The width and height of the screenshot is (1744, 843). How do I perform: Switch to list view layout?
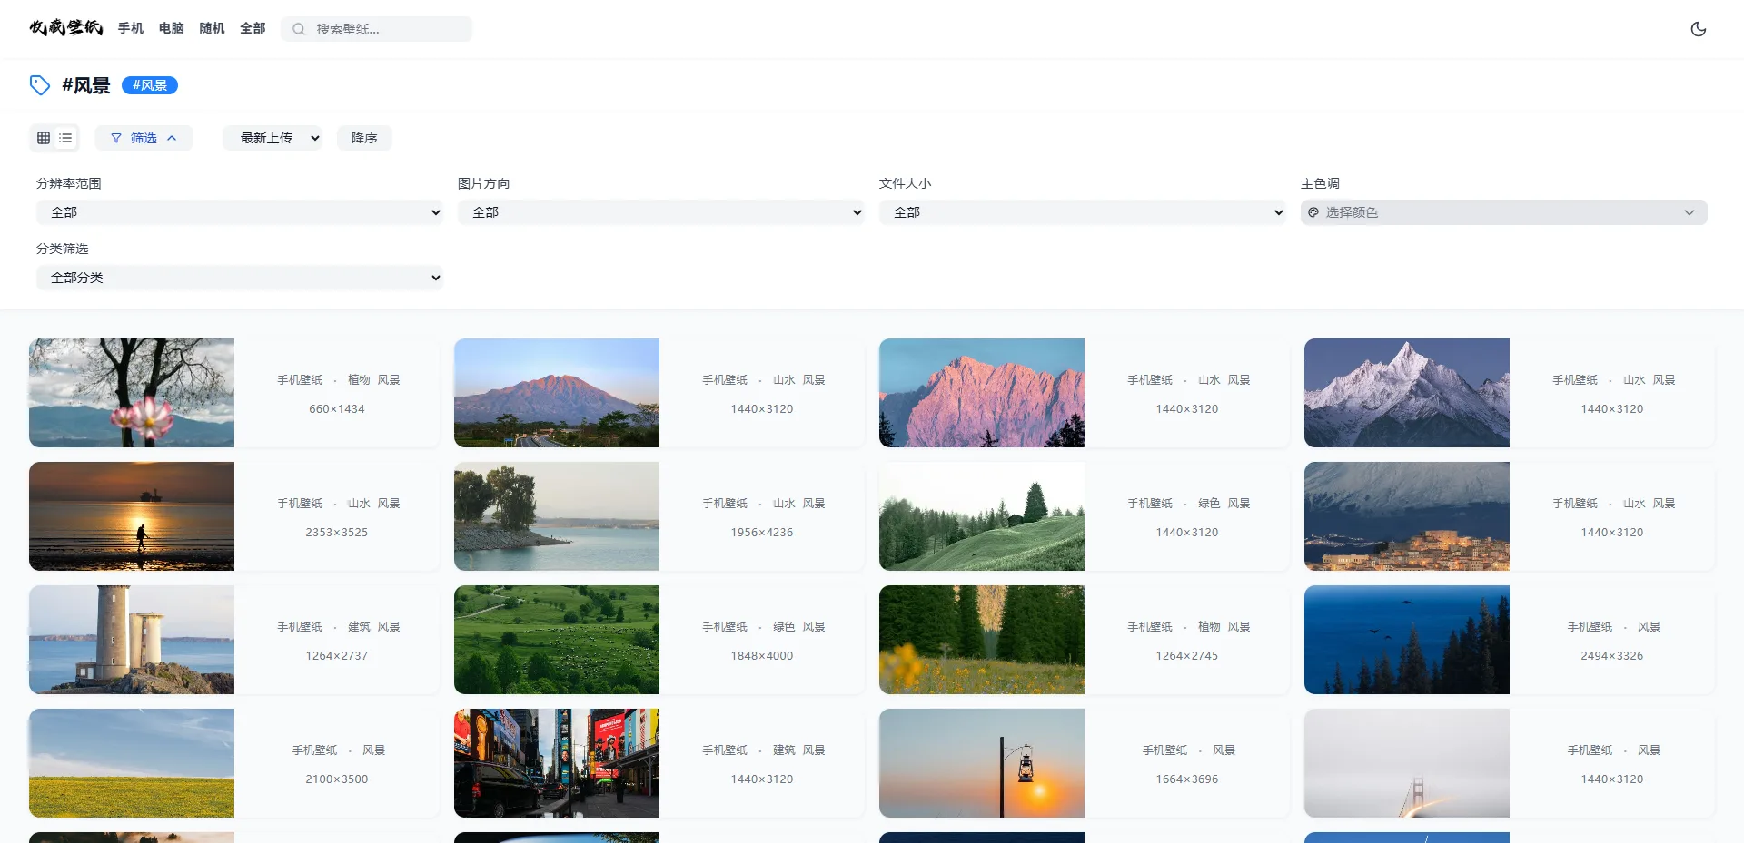tap(65, 138)
